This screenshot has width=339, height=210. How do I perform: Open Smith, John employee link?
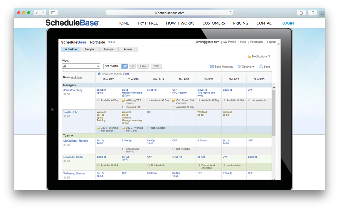click(71, 112)
